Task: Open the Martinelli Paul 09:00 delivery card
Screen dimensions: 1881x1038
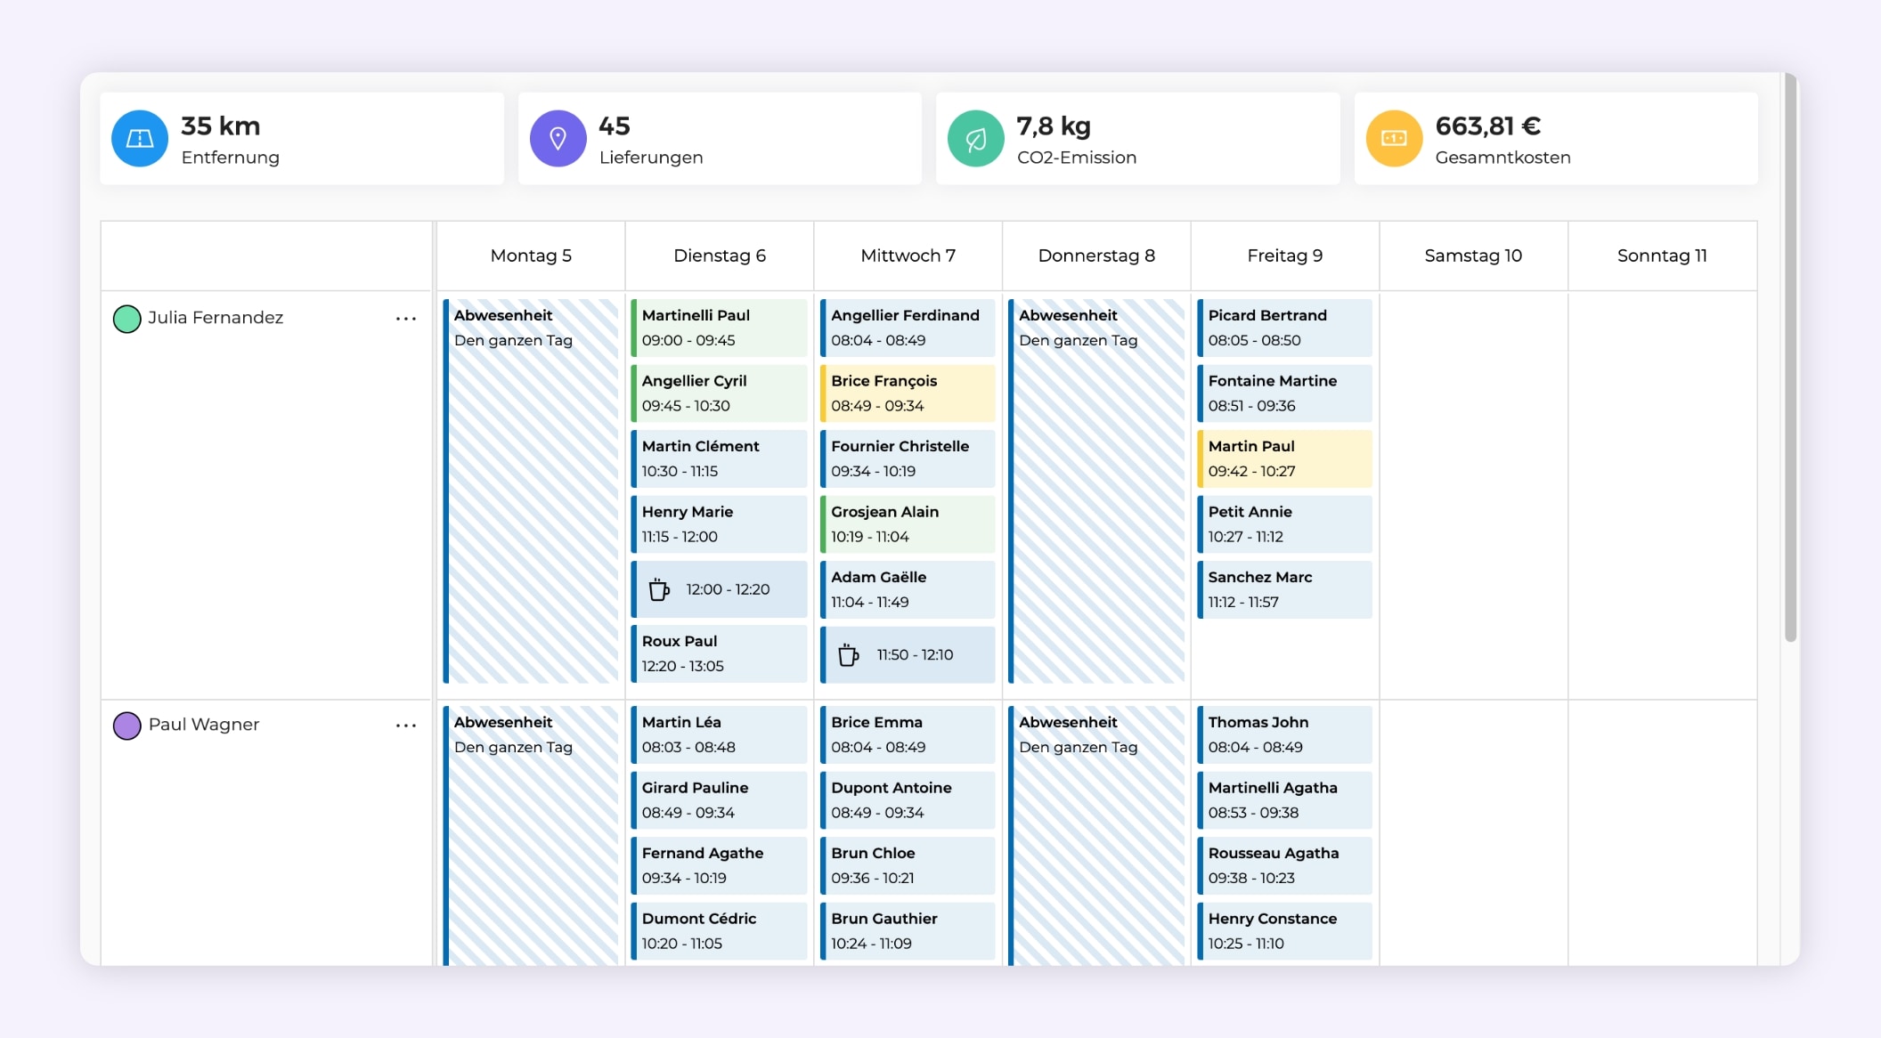Action: pos(720,328)
